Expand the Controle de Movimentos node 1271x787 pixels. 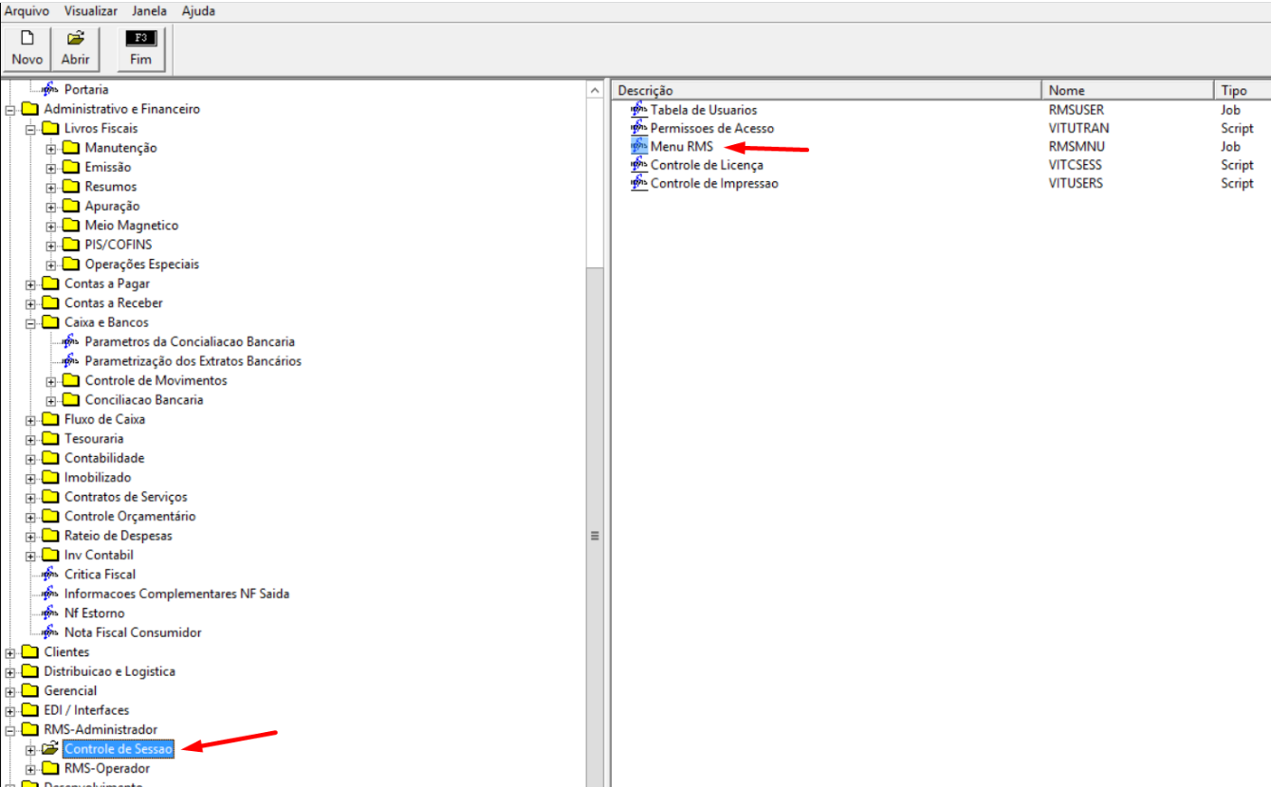tap(51, 381)
